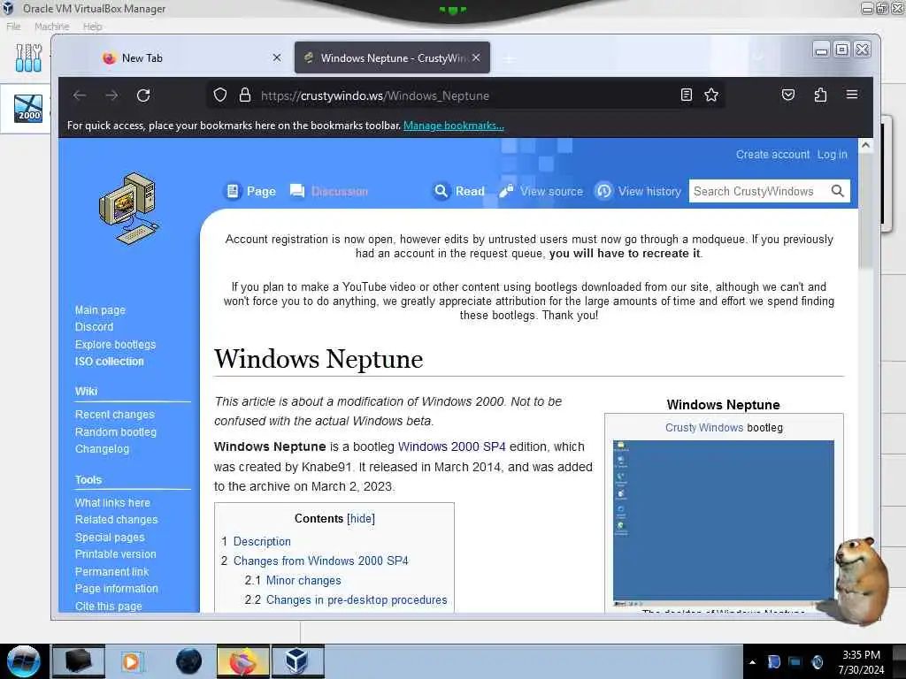Select the Windows Neptune browser tab

(x=392, y=57)
